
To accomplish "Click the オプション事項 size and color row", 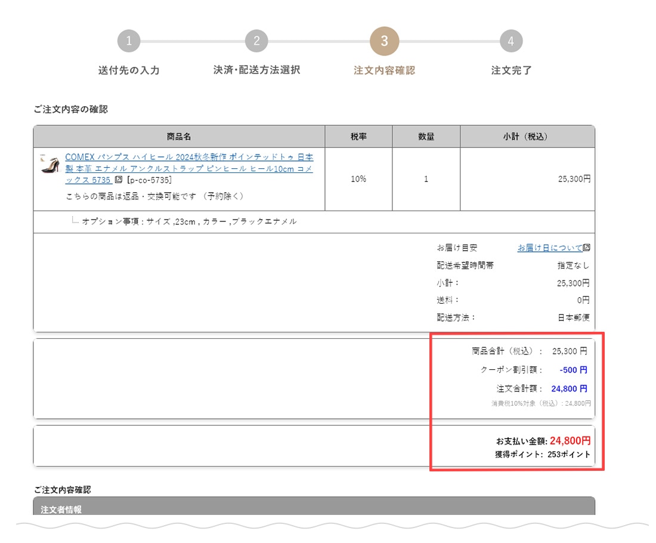I will (x=189, y=221).
